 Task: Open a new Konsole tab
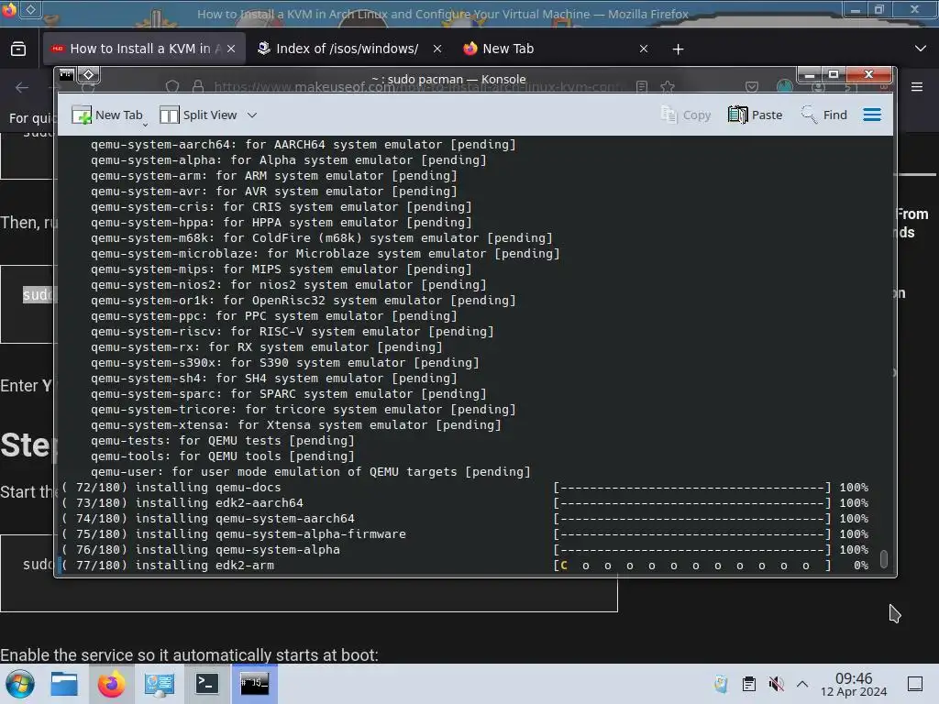coord(107,115)
